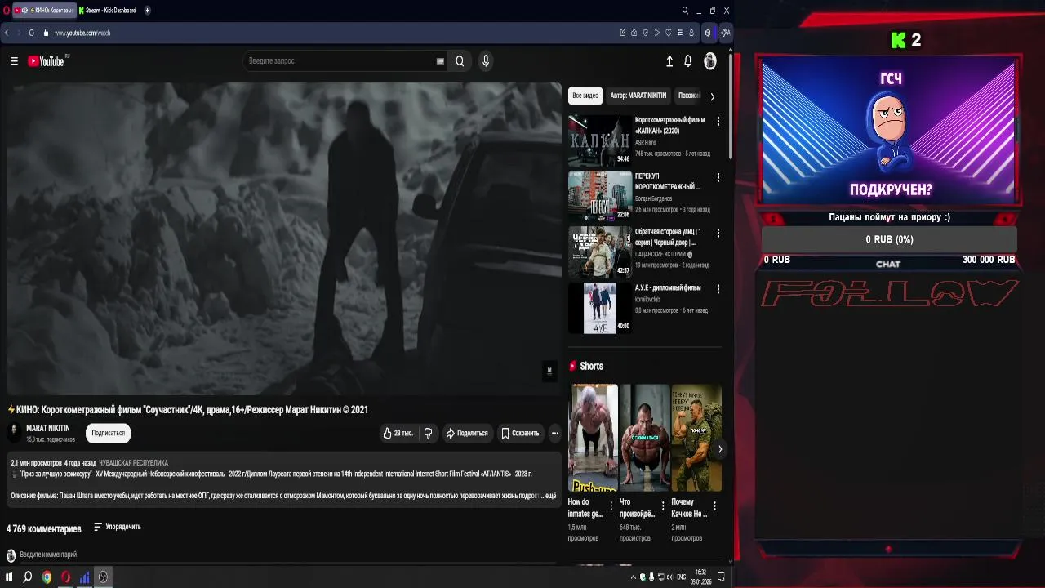Image resolution: width=1045 pixels, height=588 pixels.
Task: Click the ENG language indicator in tray
Action: pyautogui.click(x=682, y=577)
